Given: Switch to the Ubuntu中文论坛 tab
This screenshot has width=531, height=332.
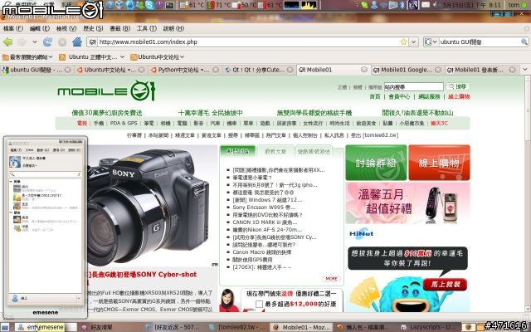Looking at the screenshot, I should click(x=110, y=70).
